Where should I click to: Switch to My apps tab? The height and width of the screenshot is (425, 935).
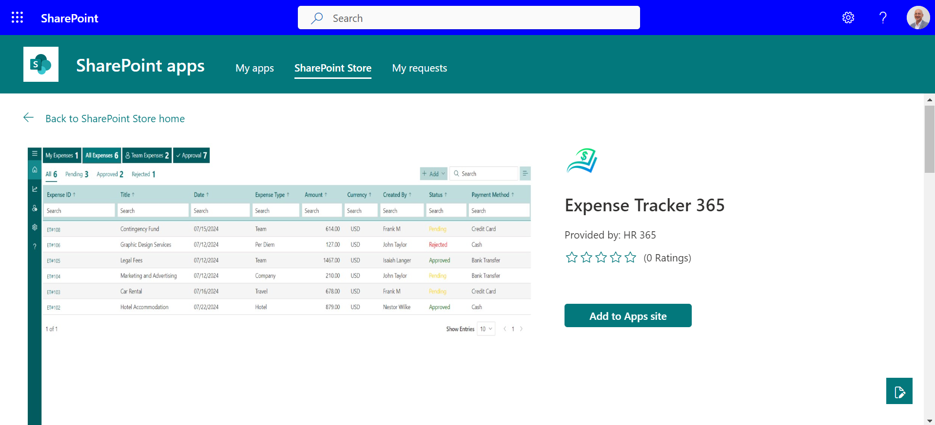[254, 68]
